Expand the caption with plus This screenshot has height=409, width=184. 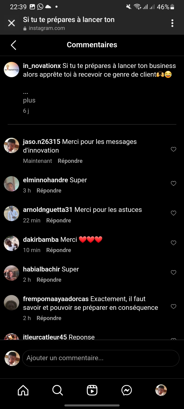pos(29,100)
